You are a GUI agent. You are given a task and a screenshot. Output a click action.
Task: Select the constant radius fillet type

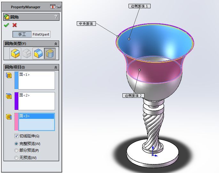click(15, 54)
